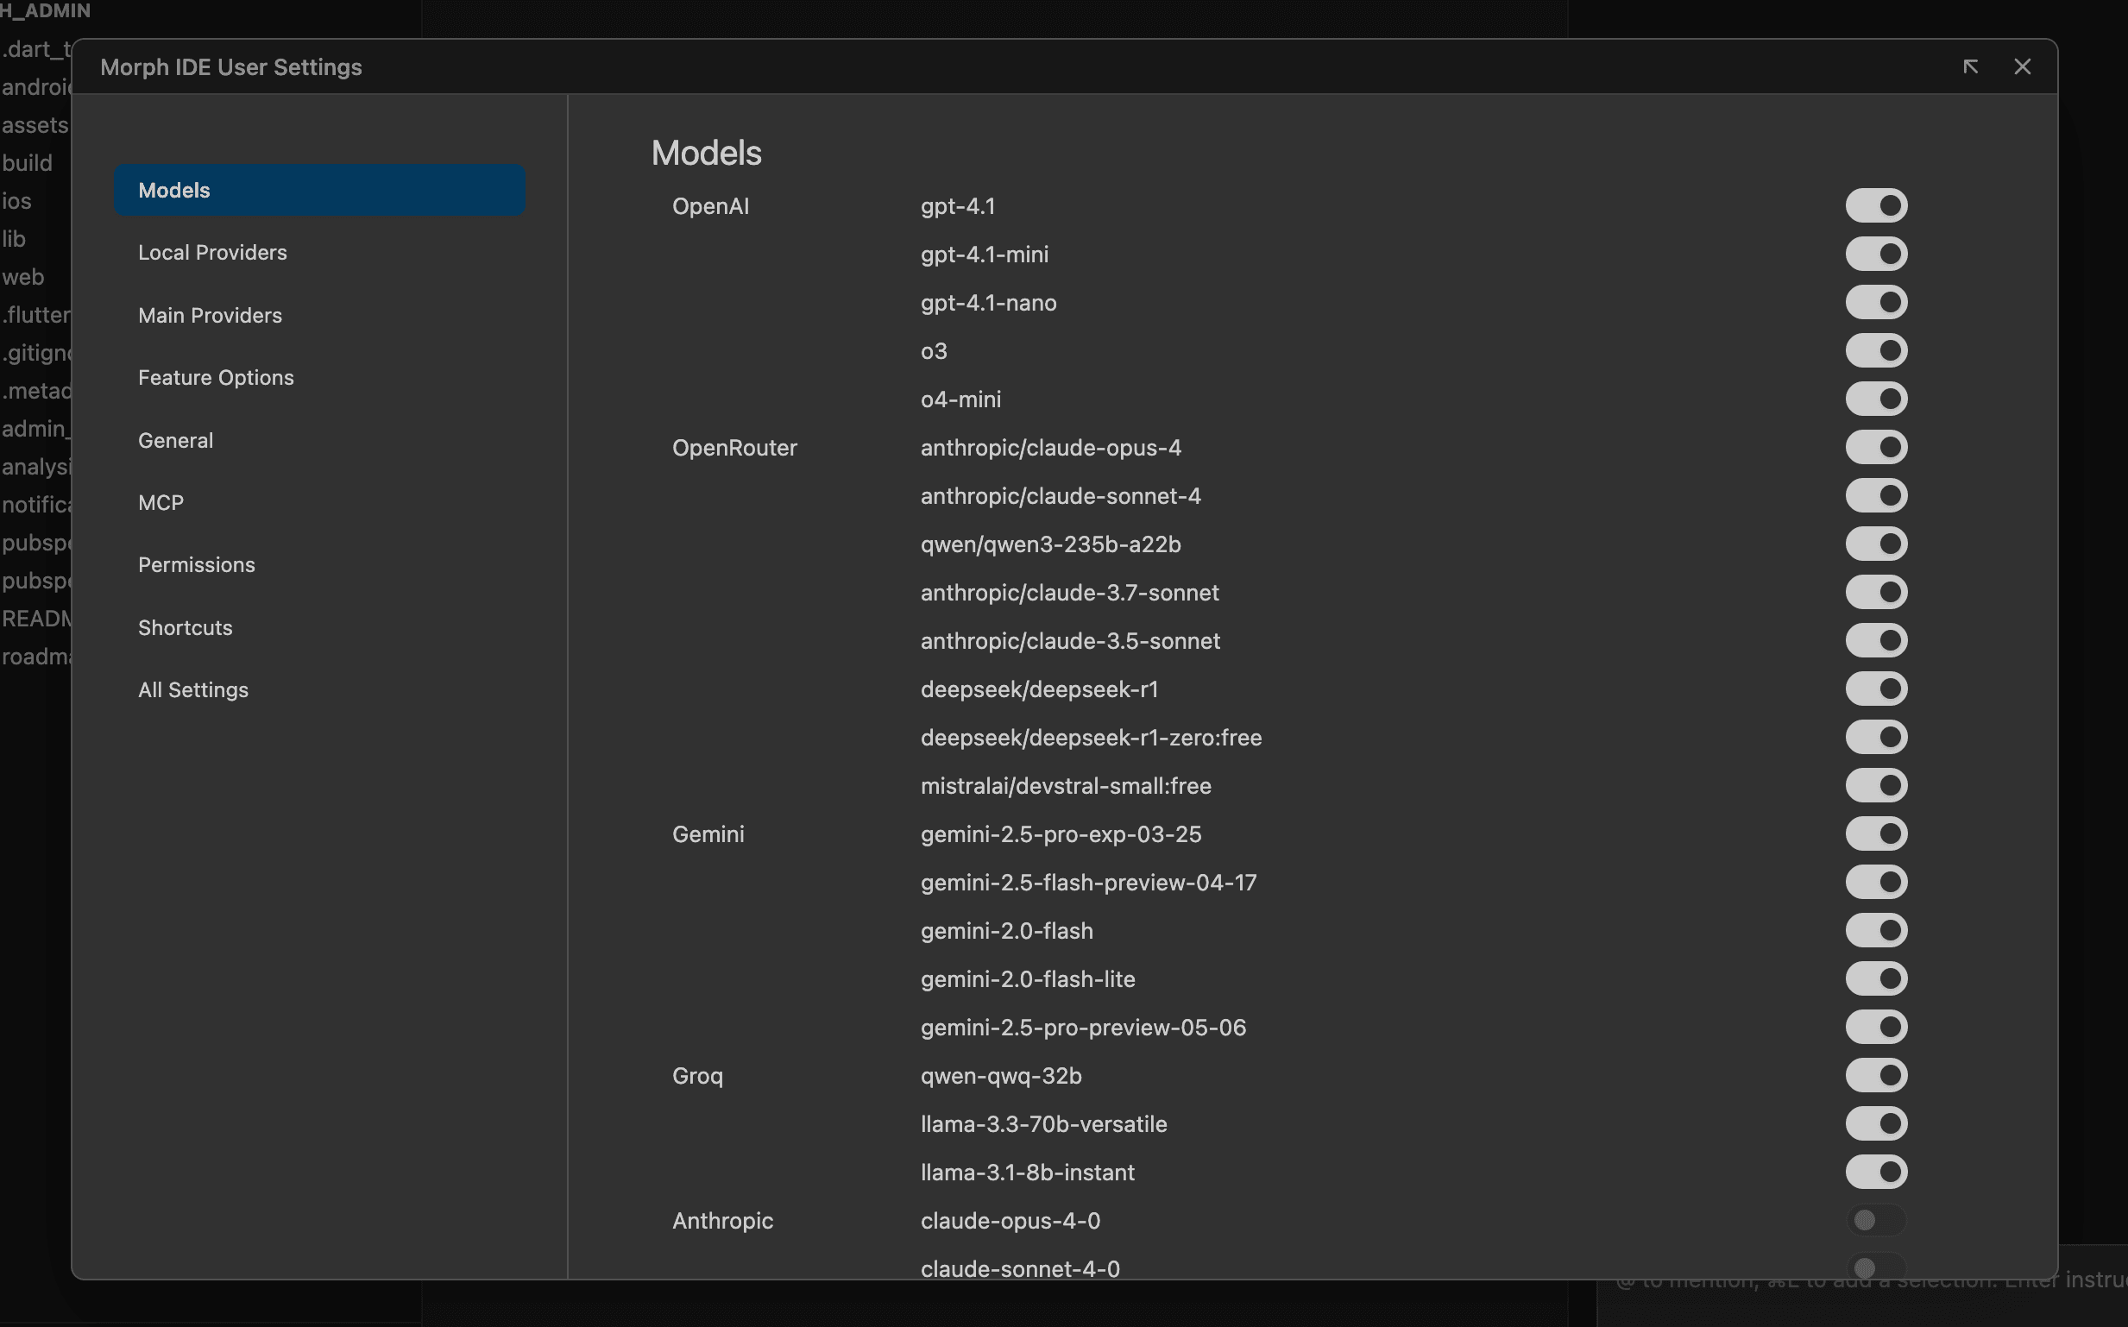Open All Settings
The width and height of the screenshot is (2128, 1327).
[x=319, y=690]
